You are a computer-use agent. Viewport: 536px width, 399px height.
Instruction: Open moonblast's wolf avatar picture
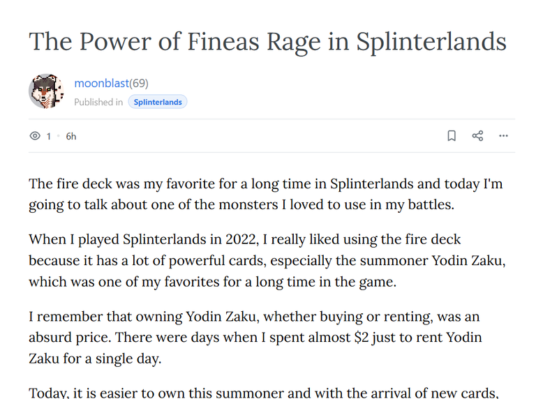point(46,91)
